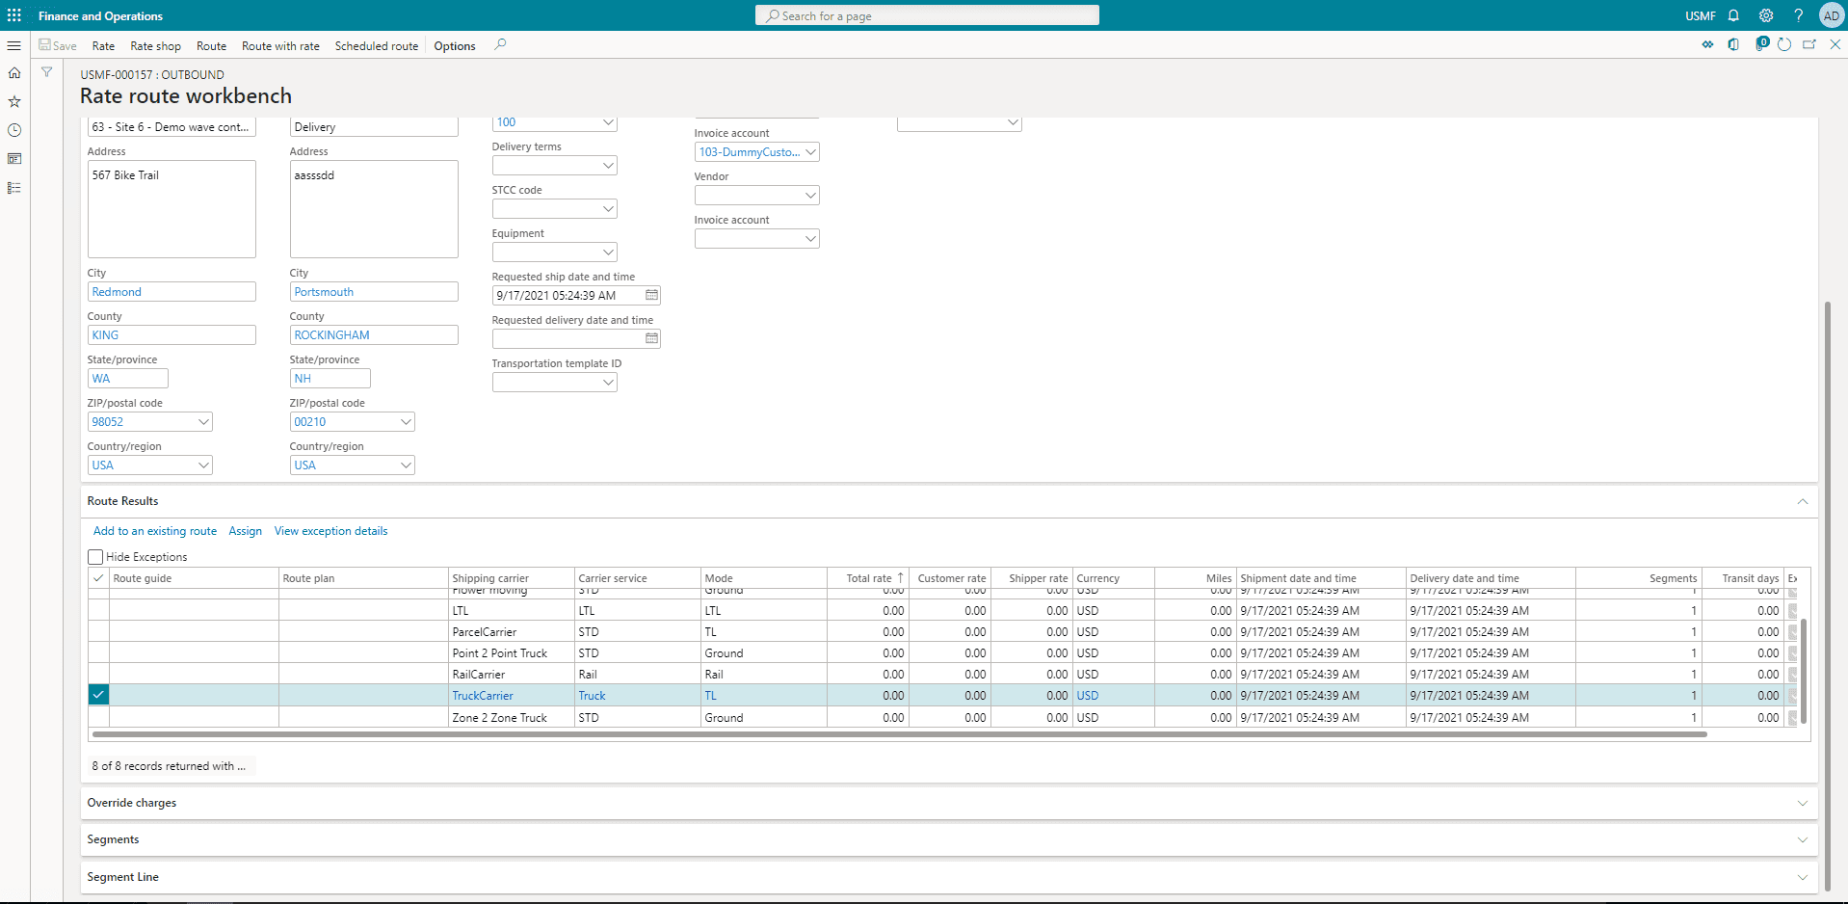Sort by the Total rate column header
Image resolution: width=1848 pixels, height=904 pixels.
868,578
